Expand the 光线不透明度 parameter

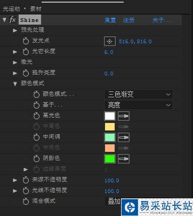point(15,191)
